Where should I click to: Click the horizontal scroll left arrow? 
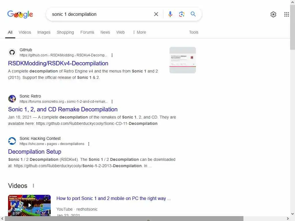pos(2,219)
